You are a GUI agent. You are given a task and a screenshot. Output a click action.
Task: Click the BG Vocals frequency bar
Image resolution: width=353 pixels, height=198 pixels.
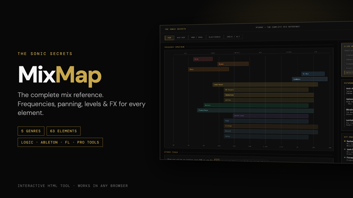point(266,90)
